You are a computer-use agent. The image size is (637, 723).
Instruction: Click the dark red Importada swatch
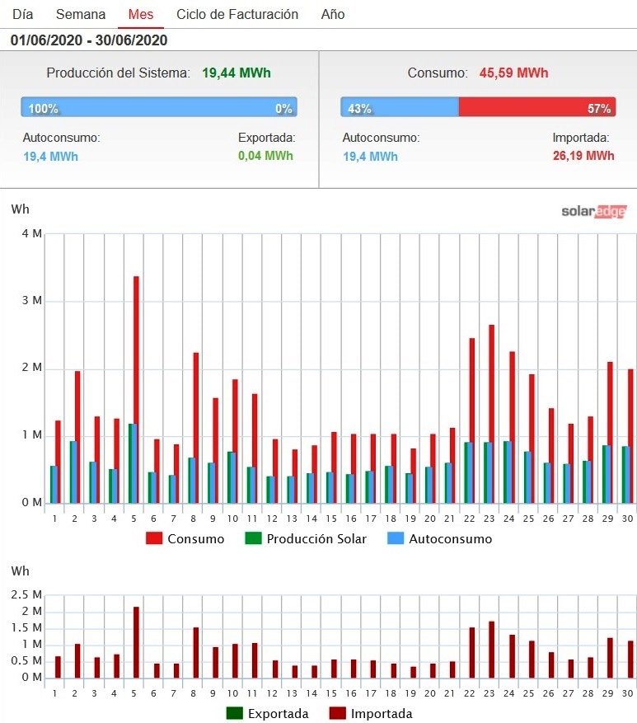coord(337,714)
